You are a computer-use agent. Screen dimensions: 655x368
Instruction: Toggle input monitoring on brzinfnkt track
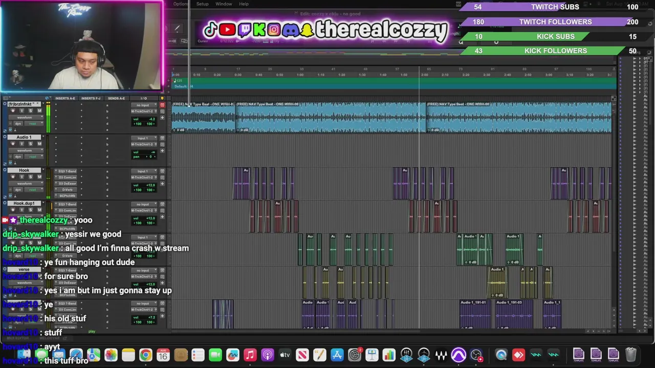coord(21,111)
